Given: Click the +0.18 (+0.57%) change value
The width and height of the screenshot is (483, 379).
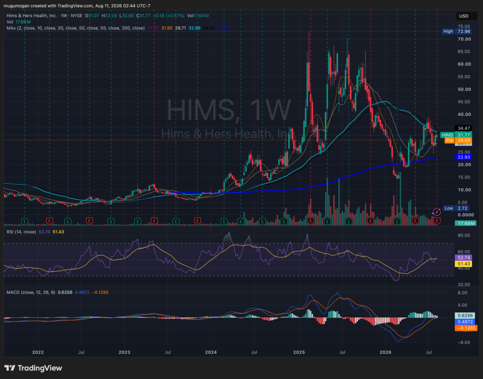Looking at the screenshot, I should [x=168, y=16].
